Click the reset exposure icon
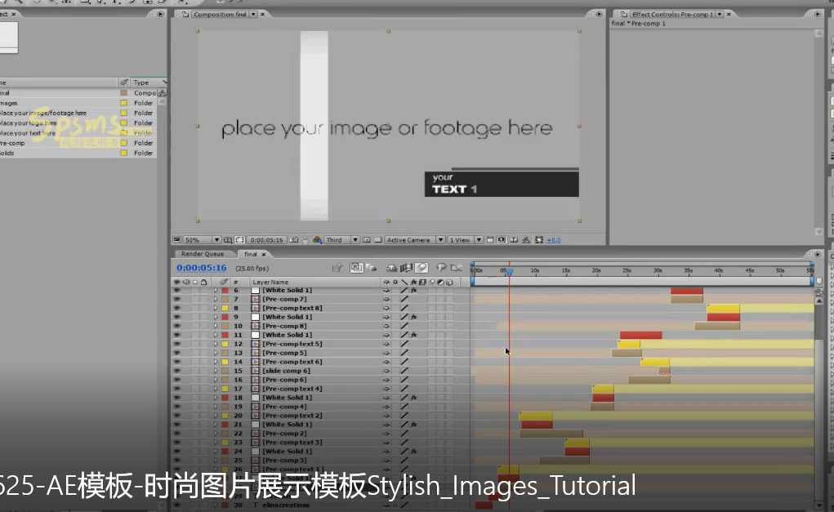This screenshot has height=512, width=834. tap(539, 240)
